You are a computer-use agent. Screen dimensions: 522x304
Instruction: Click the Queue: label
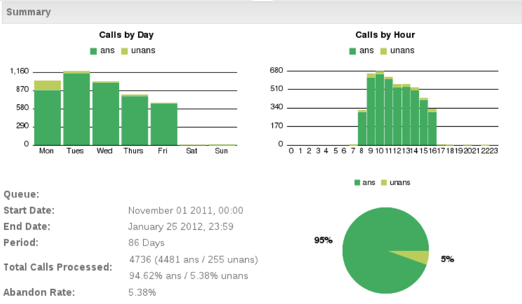pos(21,194)
